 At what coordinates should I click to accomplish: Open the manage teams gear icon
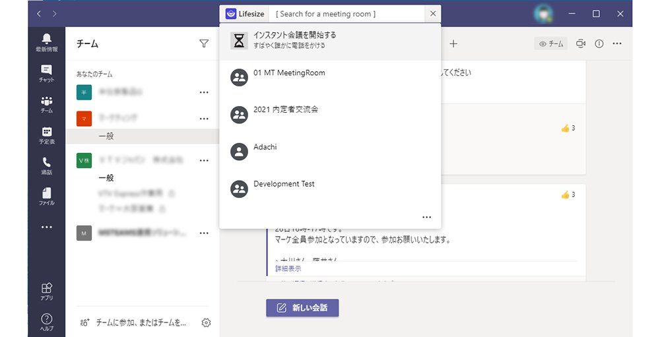206,322
